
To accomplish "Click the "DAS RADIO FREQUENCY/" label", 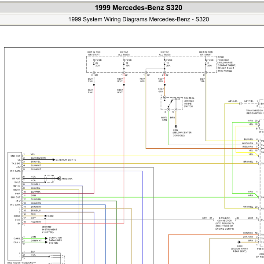I will point(22,263).
